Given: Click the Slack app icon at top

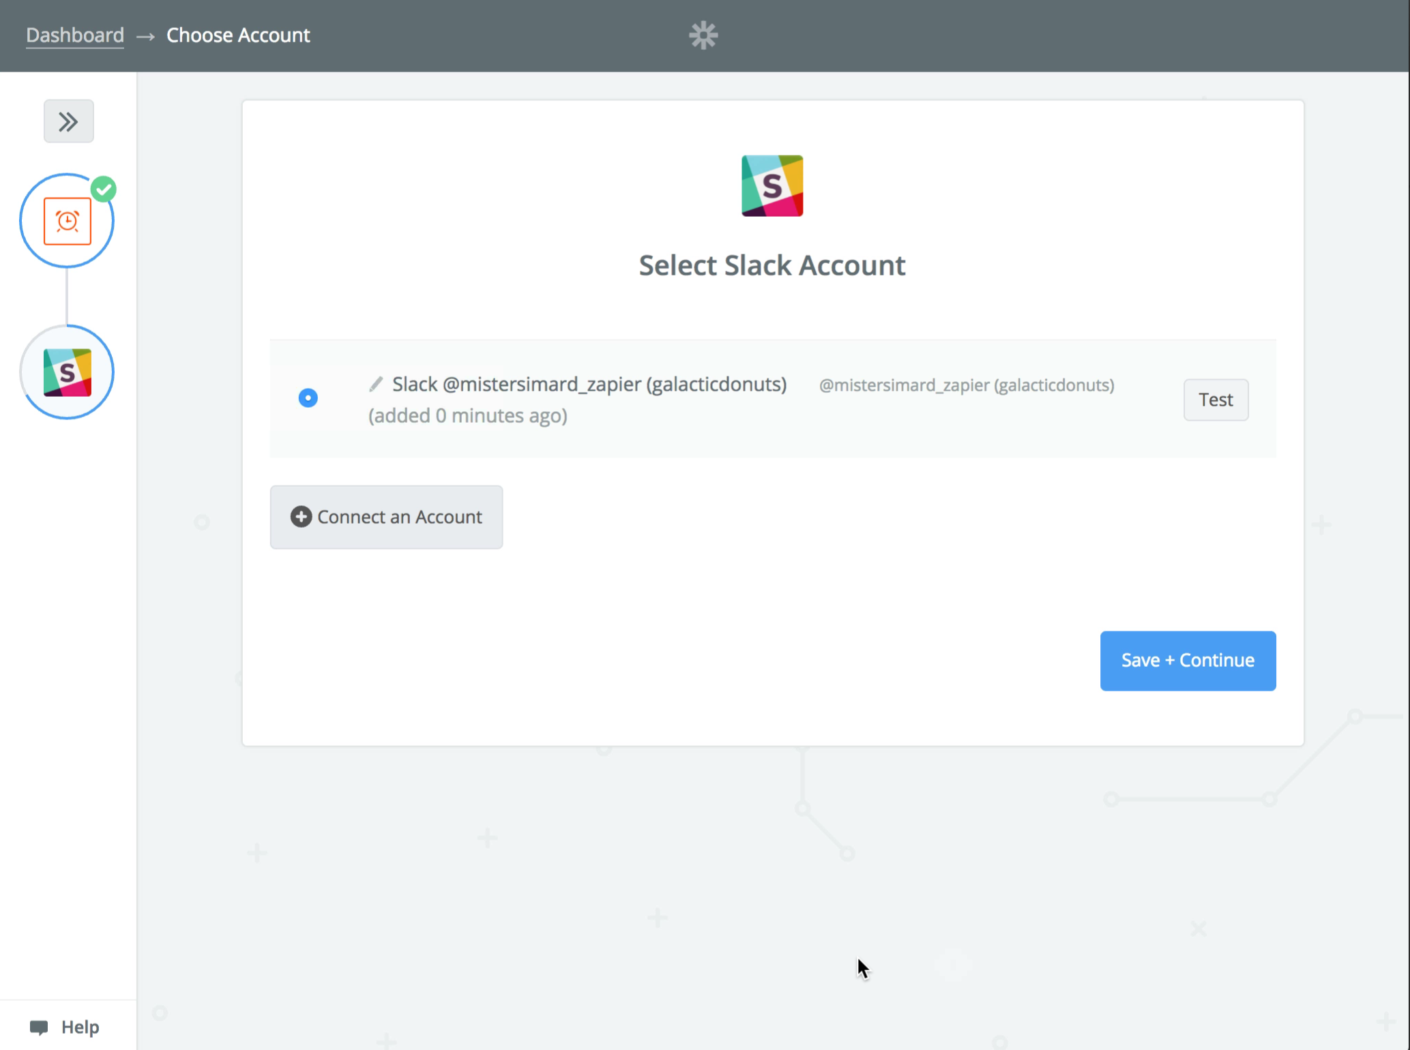Looking at the screenshot, I should pyautogui.click(x=772, y=185).
